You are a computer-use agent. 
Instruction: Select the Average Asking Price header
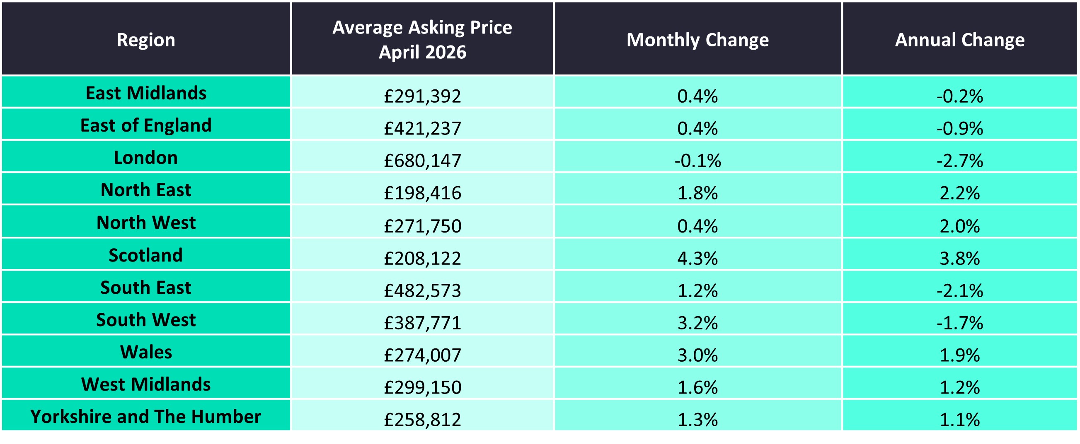(x=422, y=40)
